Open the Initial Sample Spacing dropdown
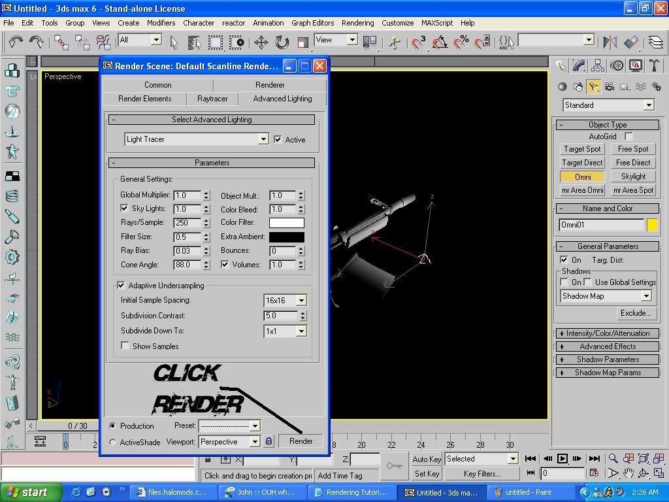 301,300
